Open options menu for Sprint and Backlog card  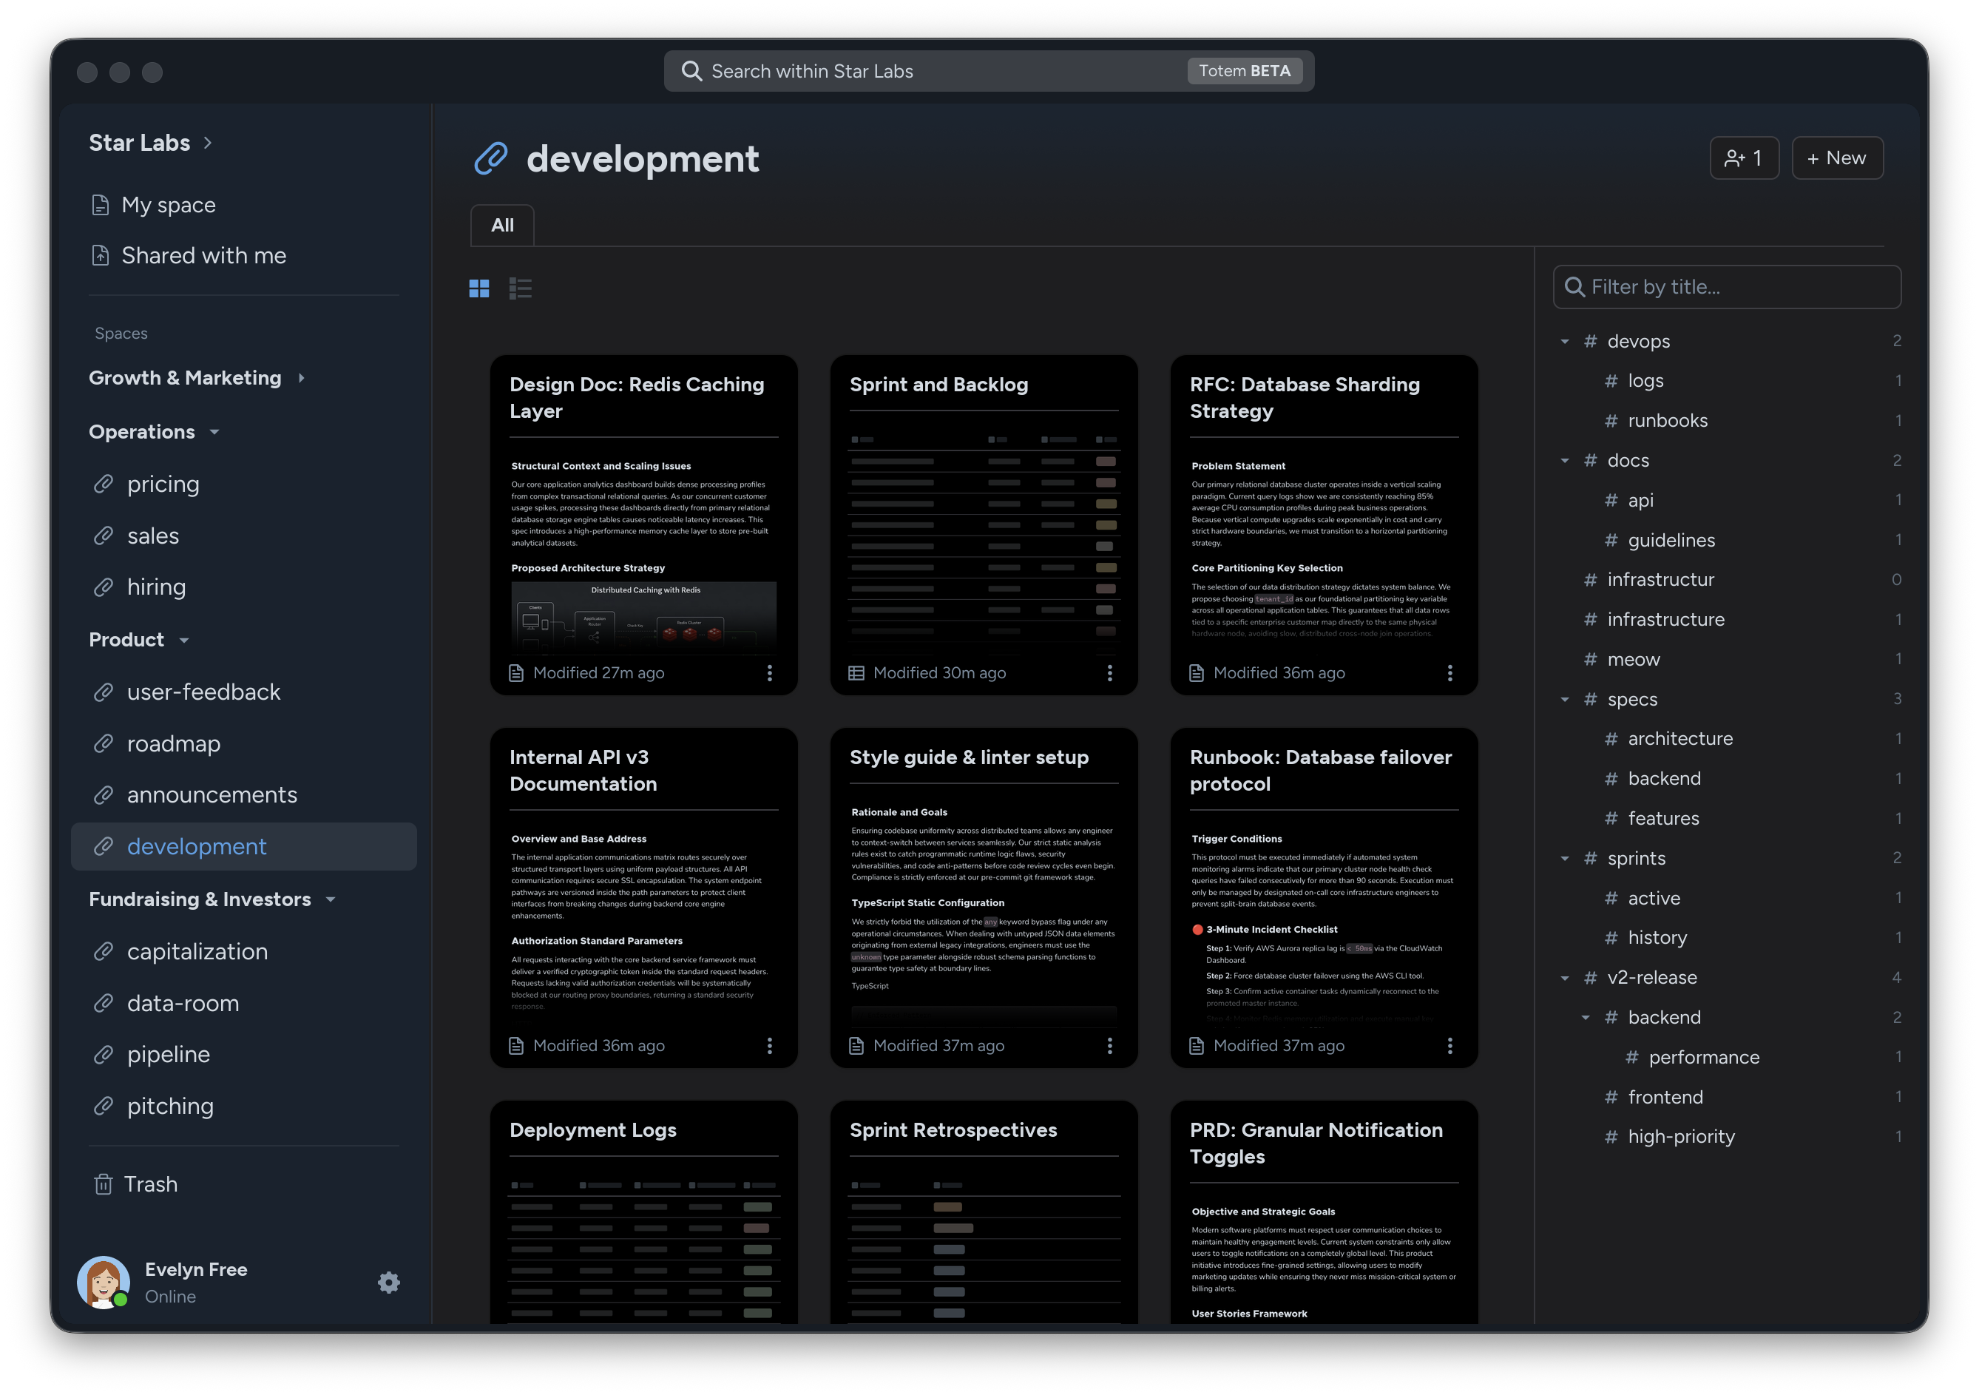click(x=1109, y=672)
